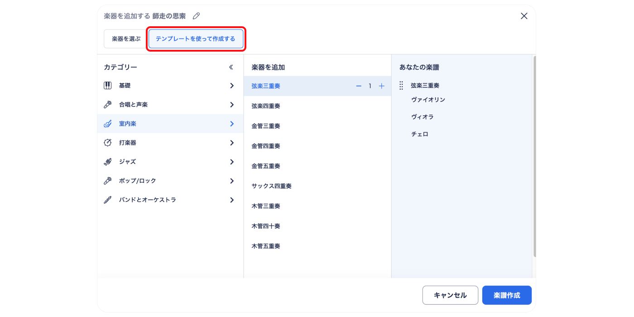634x317 pixels.
Task: Click the pencil icon to rename score
Action: (x=196, y=16)
